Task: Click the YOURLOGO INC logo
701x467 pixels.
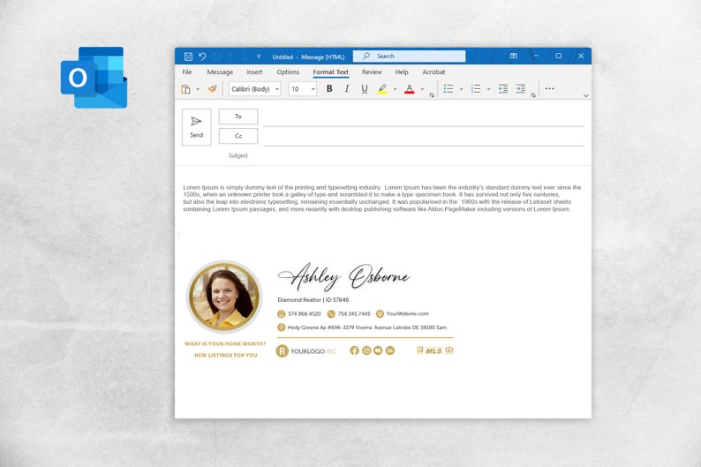Action: pos(306,351)
